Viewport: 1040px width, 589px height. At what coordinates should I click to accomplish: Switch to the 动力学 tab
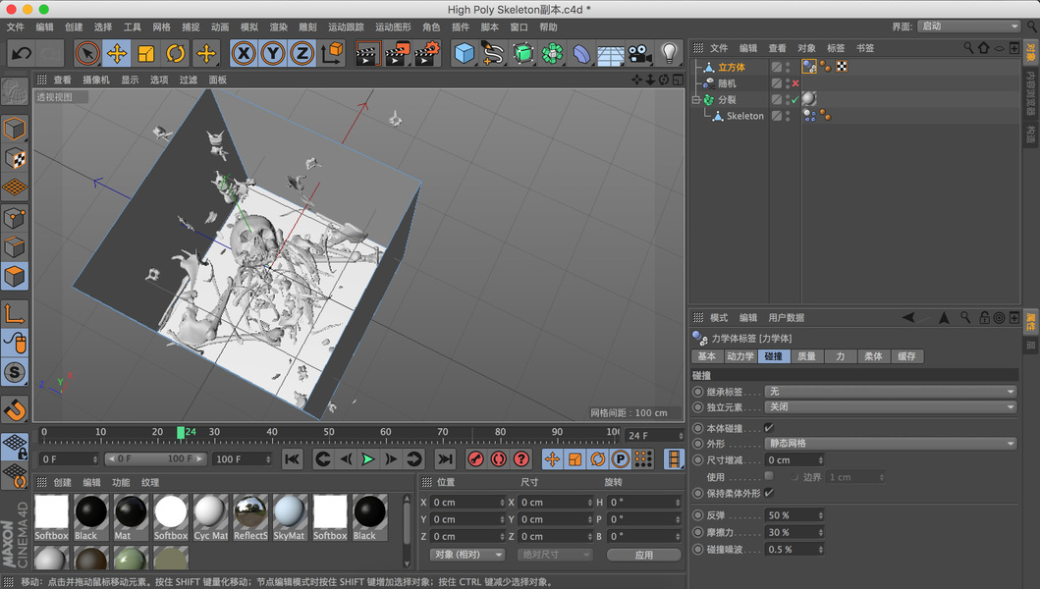[739, 356]
